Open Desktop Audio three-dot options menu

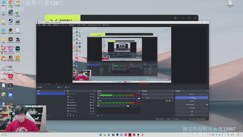point(98,103)
